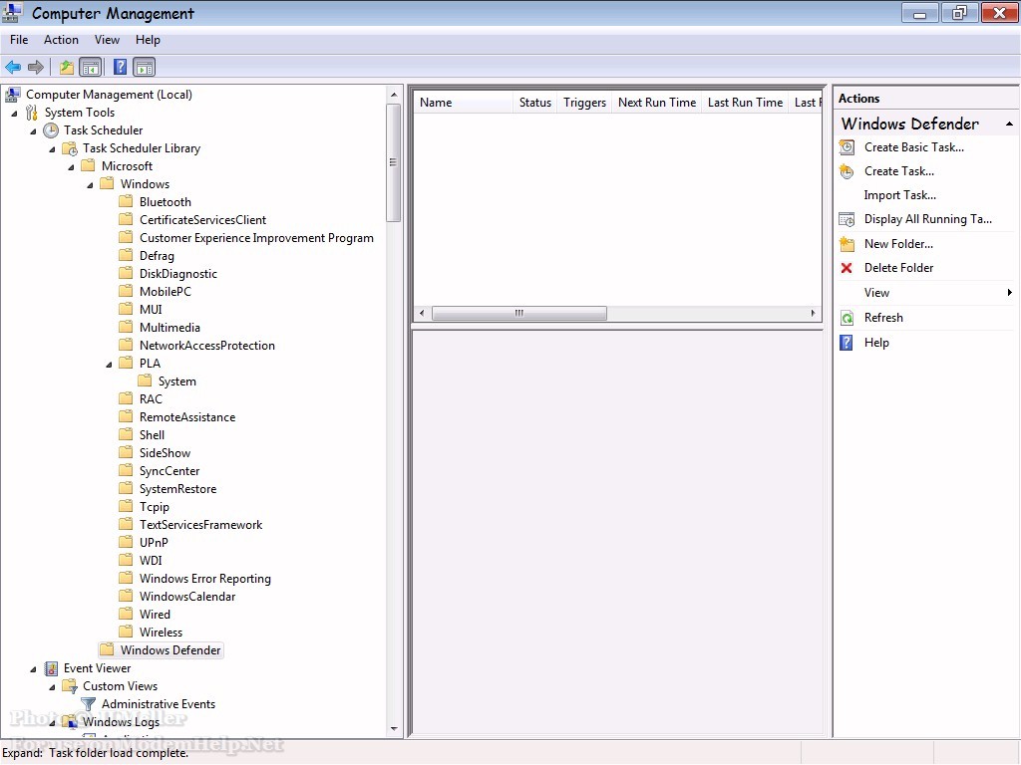Click the New Folder icon
The image size is (1021, 765).
pos(847,244)
